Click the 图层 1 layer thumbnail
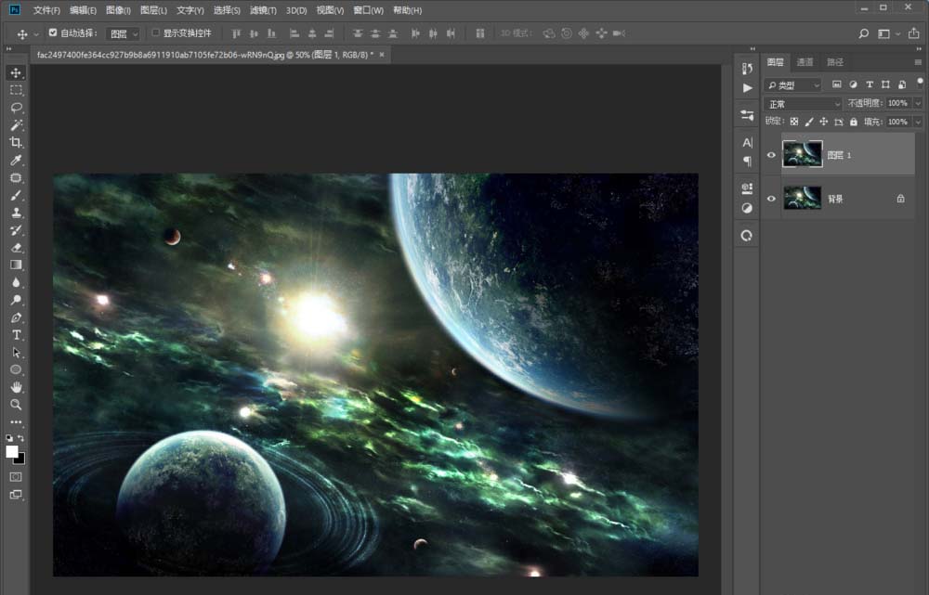 802,154
